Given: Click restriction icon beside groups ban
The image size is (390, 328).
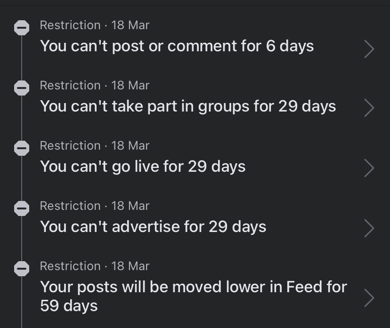Looking at the screenshot, I should point(22,88).
